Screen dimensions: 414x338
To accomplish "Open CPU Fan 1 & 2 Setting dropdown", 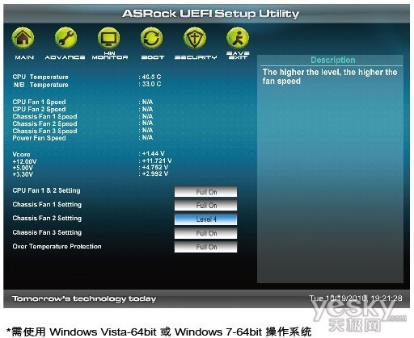I will click(x=205, y=192).
